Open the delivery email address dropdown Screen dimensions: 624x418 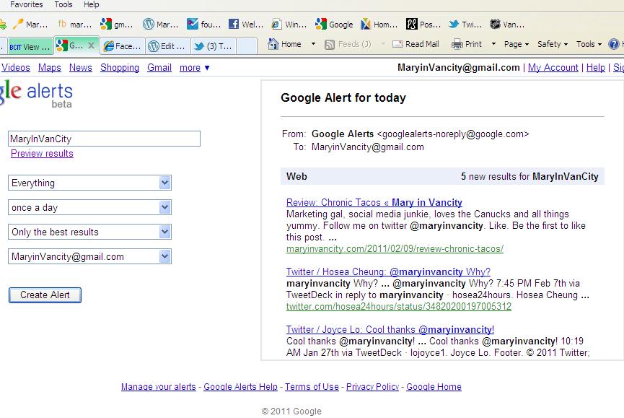pos(165,257)
